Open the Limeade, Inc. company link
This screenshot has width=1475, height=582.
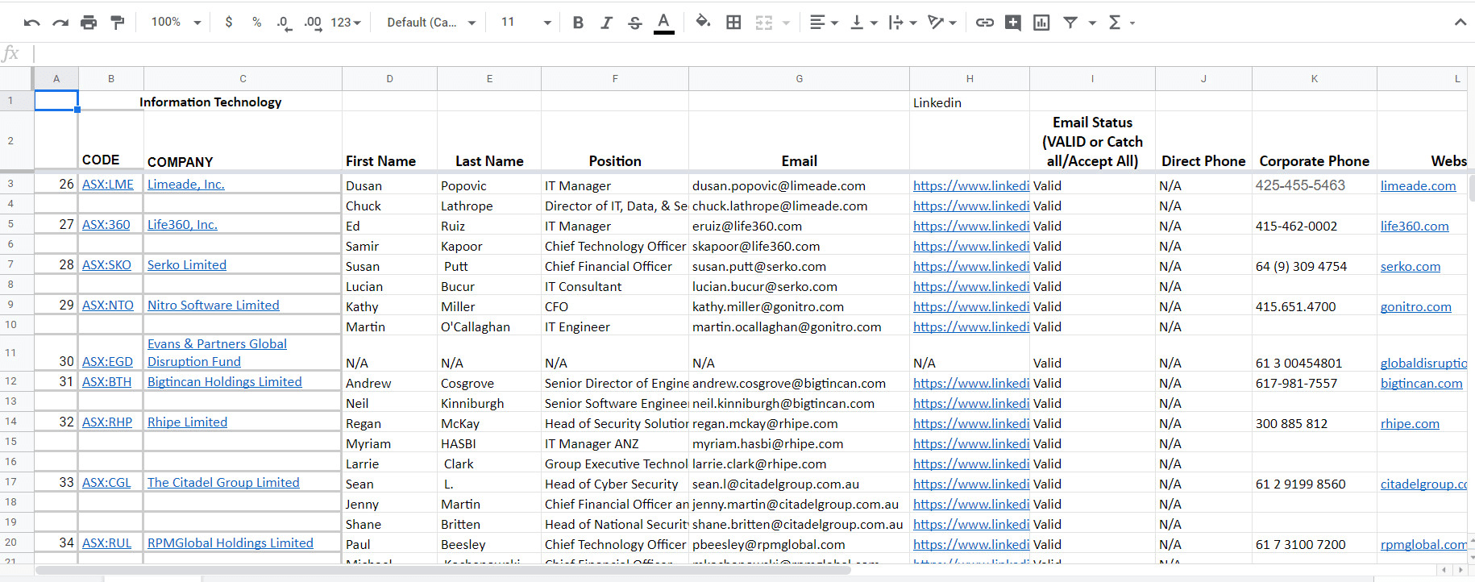[x=185, y=185]
